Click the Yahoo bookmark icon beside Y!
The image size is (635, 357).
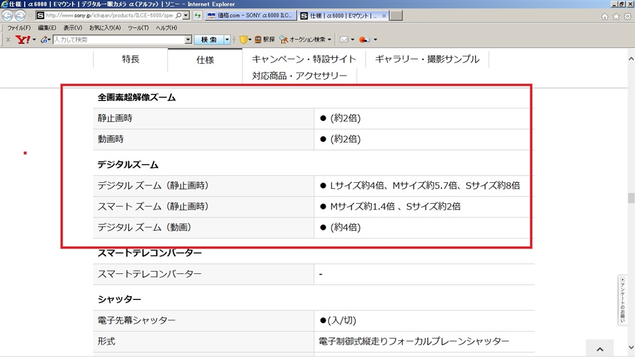point(44,39)
